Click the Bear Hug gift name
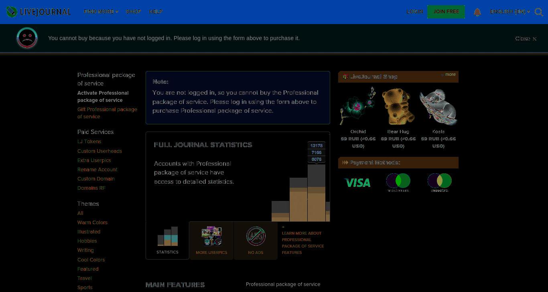548x292 pixels. tap(398, 132)
